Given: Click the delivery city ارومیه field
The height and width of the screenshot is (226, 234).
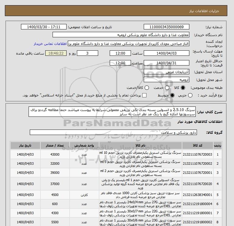Looking at the screenshot, I should (x=166, y=80).
